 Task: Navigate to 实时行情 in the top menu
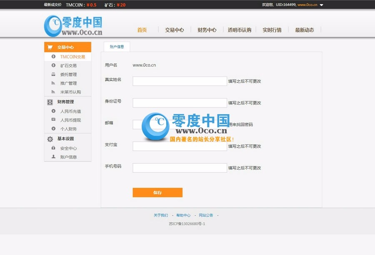[272, 30]
